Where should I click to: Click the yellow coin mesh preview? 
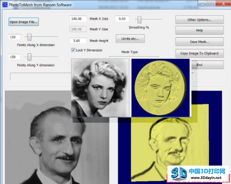click(x=160, y=88)
